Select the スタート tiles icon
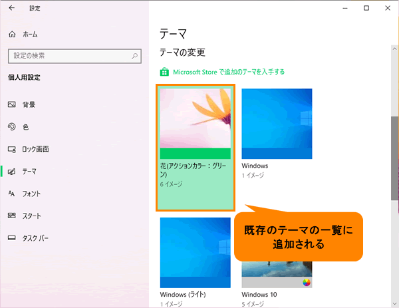The image size is (399, 308). tap(12, 216)
